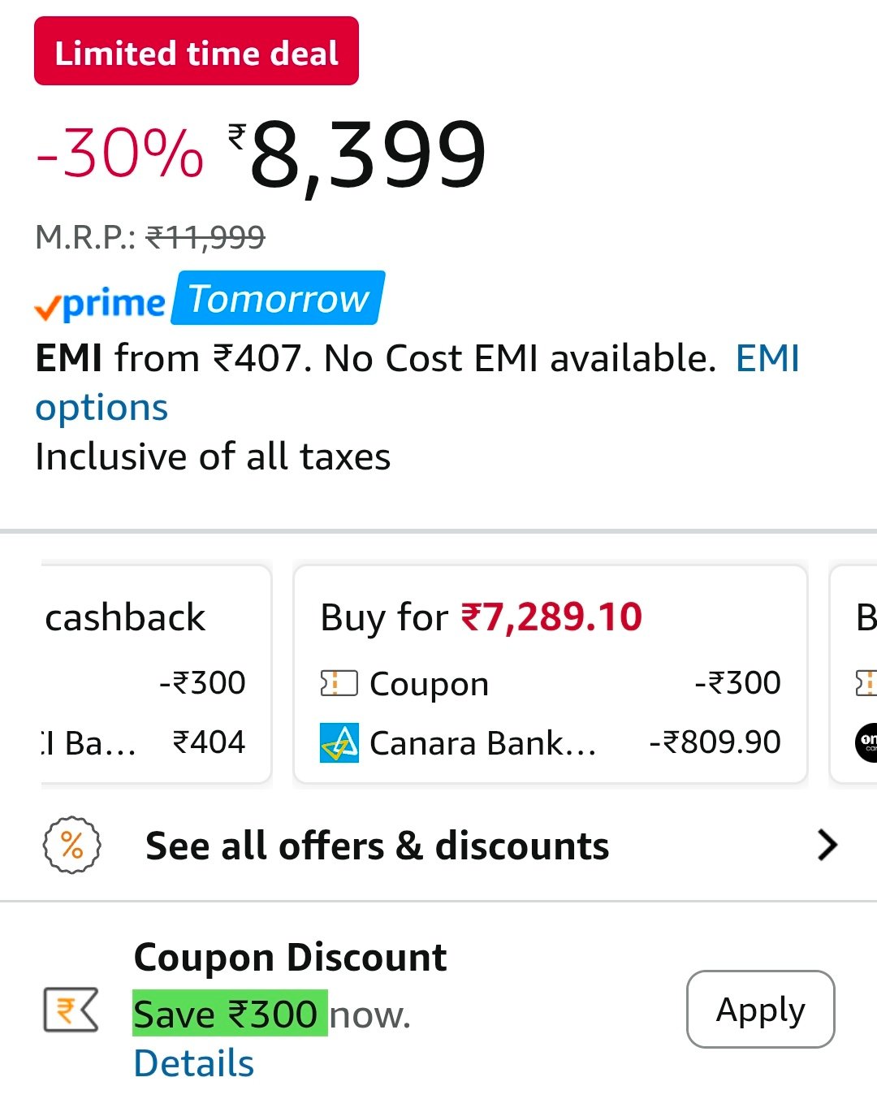
Task: Tap the Limited time deal badge
Action: 197,52
